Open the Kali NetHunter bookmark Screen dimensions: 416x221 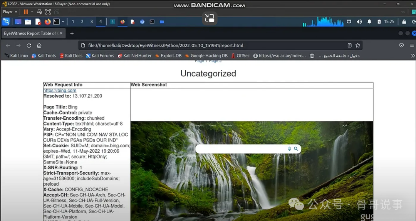pos(134,56)
